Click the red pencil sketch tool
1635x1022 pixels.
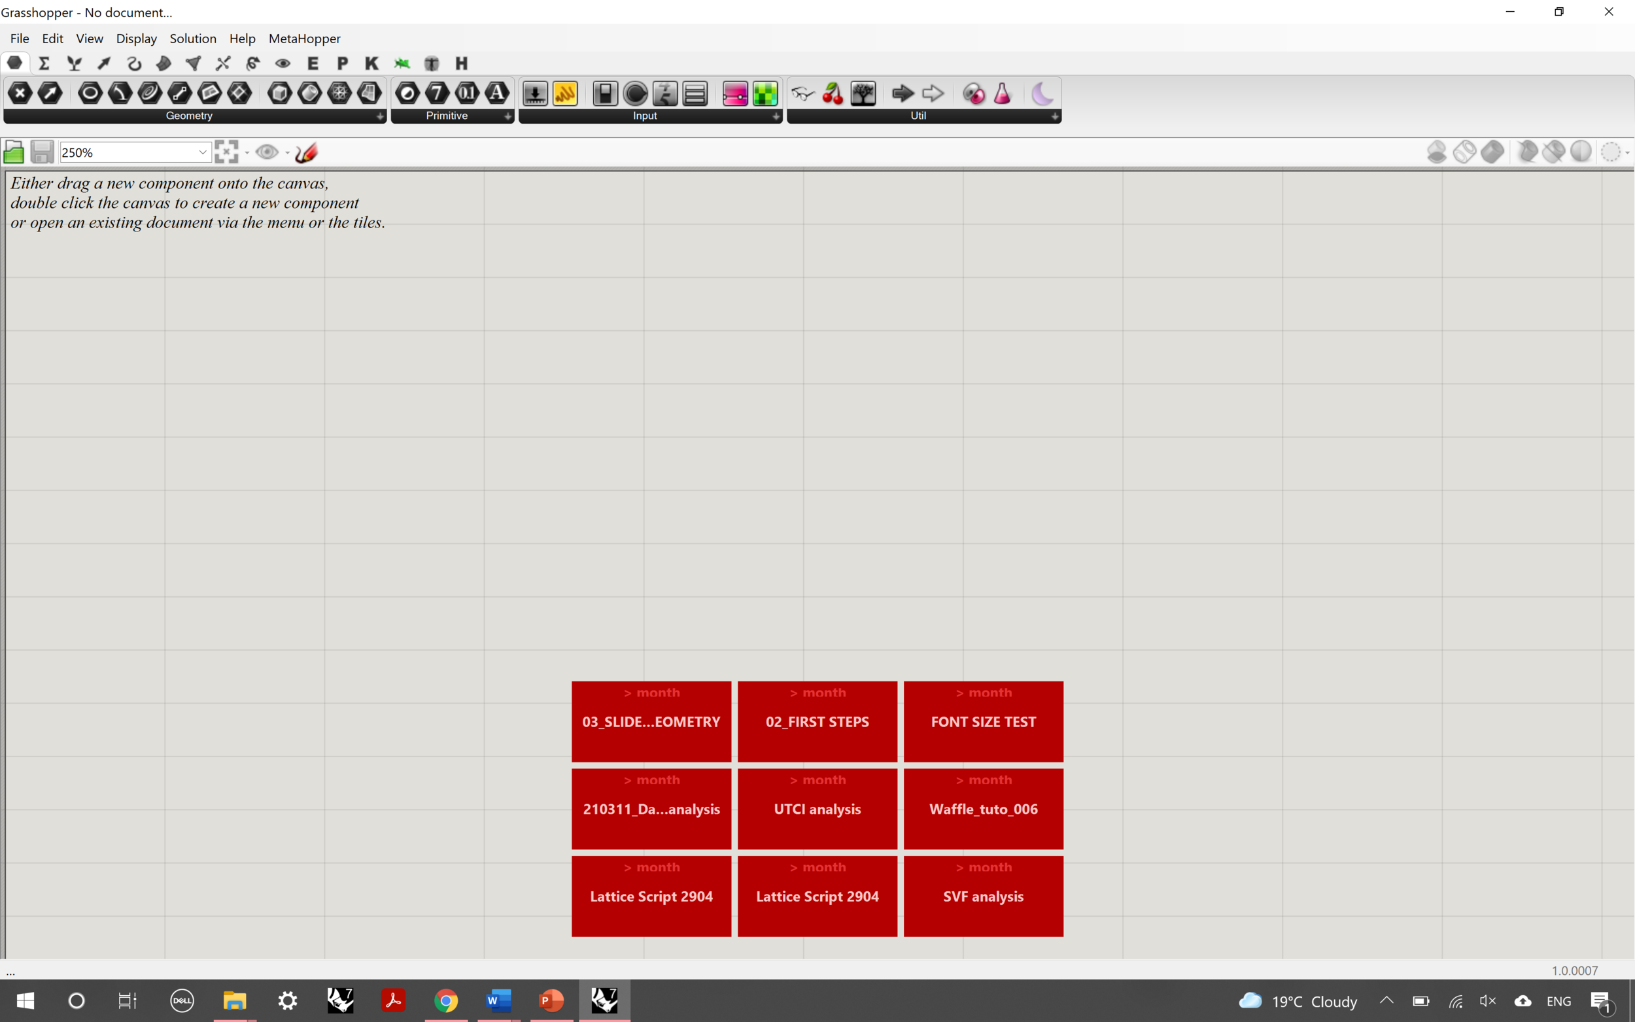click(x=305, y=152)
